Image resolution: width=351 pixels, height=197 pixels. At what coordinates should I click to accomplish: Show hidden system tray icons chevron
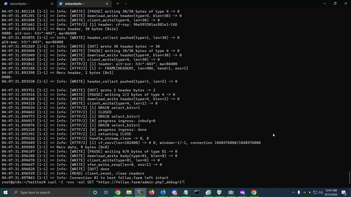tap(293, 193)
